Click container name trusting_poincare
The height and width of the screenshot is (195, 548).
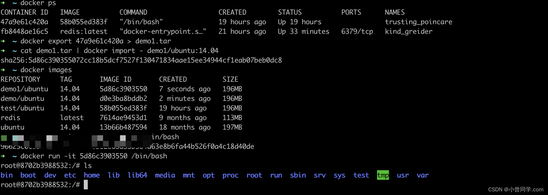[x=418, y=22]
